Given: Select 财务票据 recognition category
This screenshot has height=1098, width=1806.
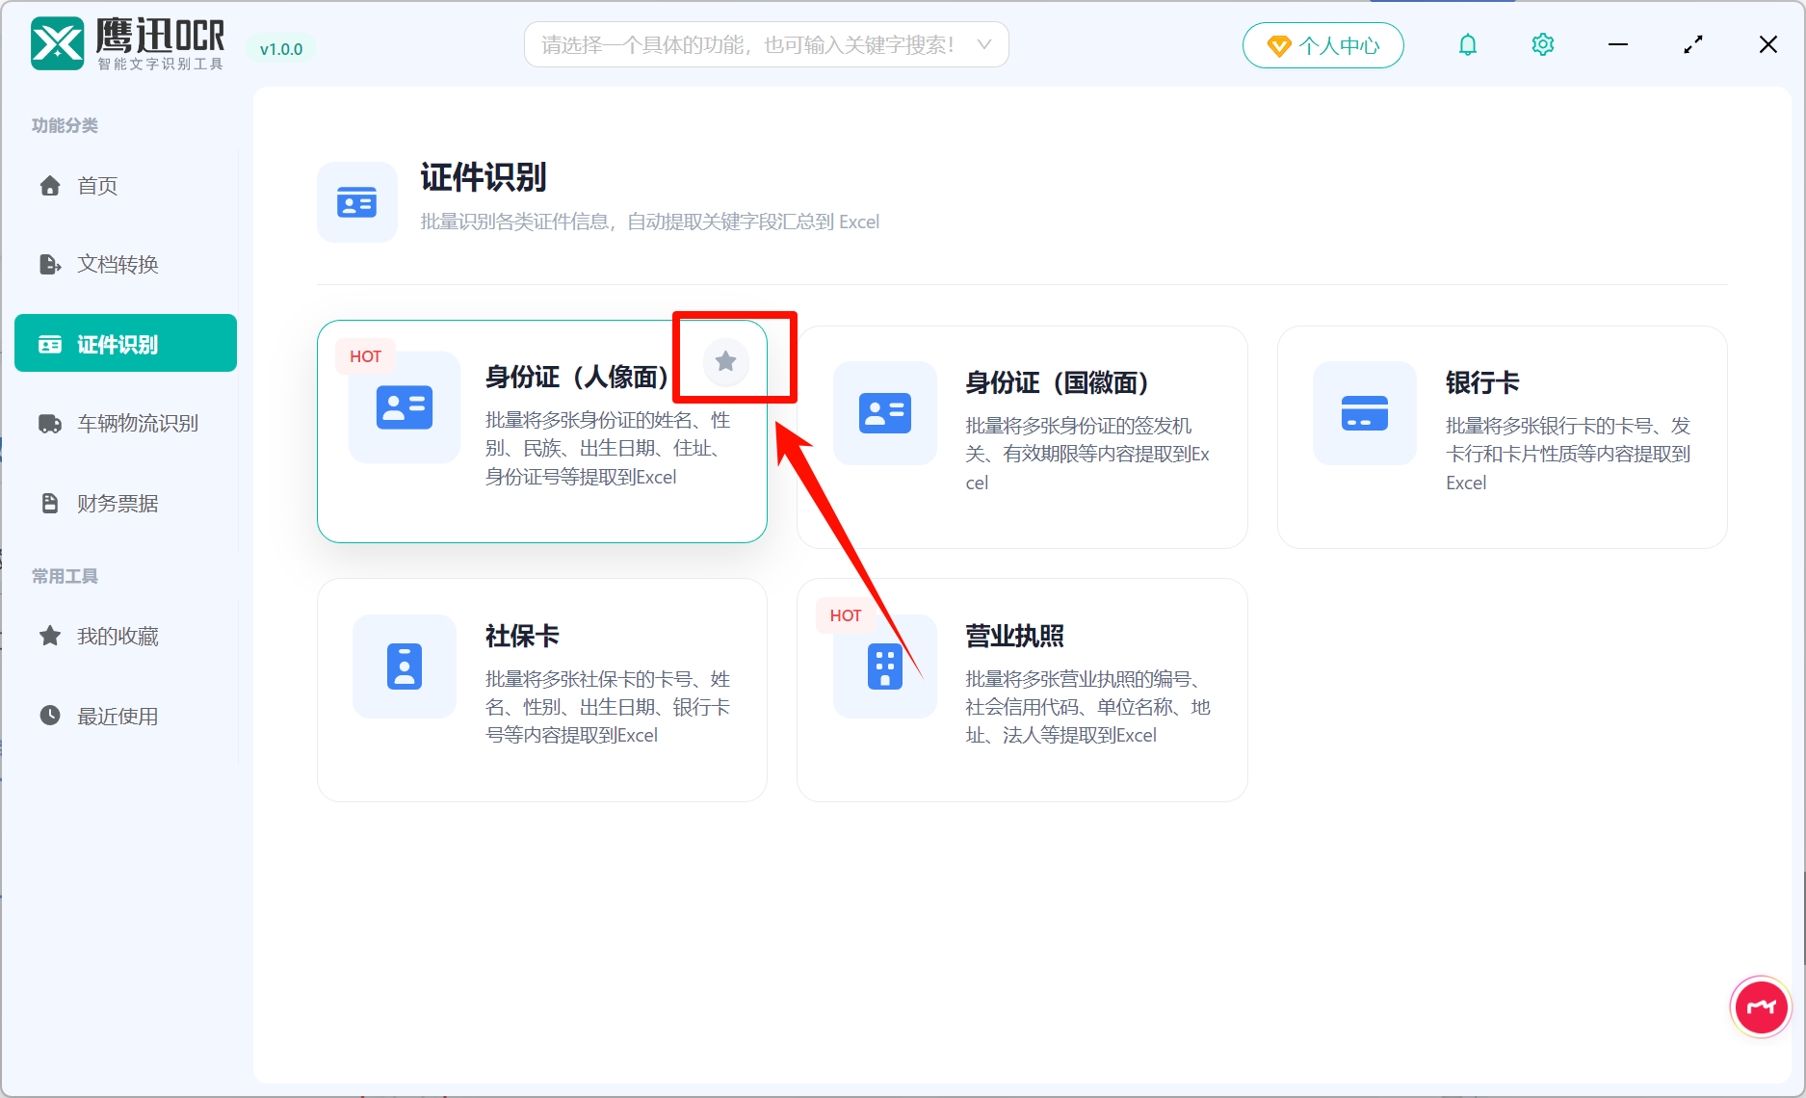Looking at the screenshot, I should point(118,502).
